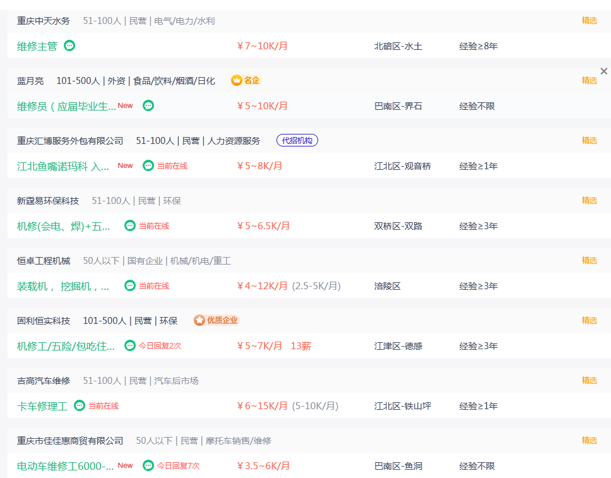Screen dimensions: 611x478
Task: Click the 代招机构 tag for 重庆汇博服务外包
Action: [x=297, y=140]
